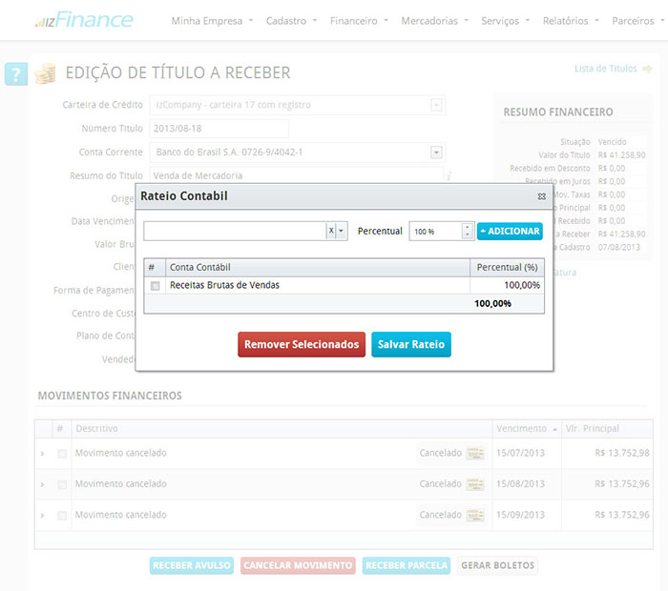Clear the account field with X icon
668x591 pixels.
(331, 232)
